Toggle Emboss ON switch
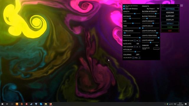Screen dimensions: 189x106 pos(157,45)
